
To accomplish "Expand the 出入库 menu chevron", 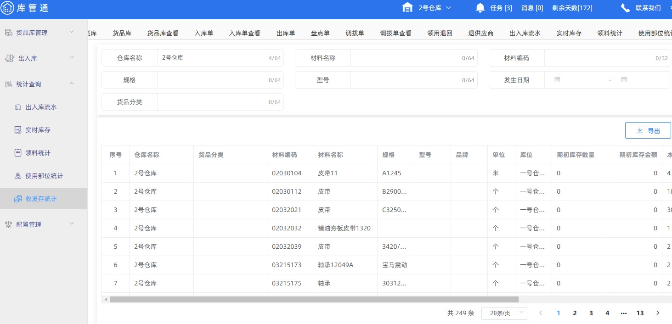I will point(72,57).
